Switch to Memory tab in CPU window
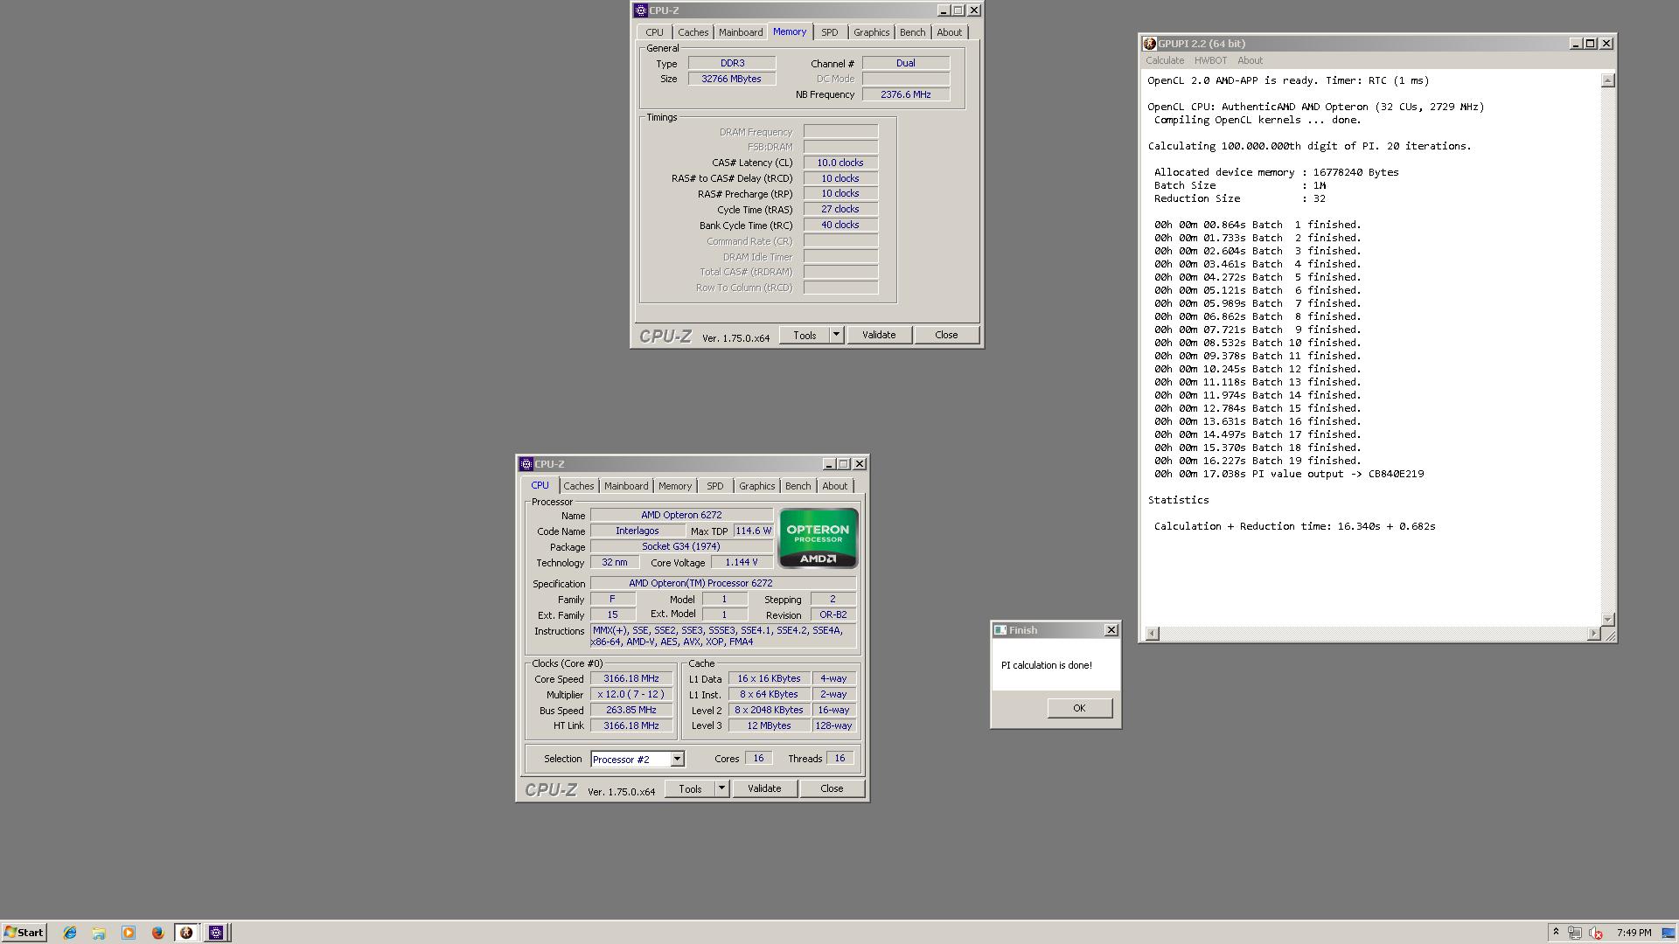Viewport: 1679px width, 944px height. pyautogui.click(x=674, y=486)
